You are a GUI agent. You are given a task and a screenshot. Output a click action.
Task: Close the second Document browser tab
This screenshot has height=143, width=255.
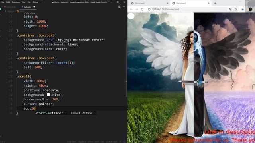point(209,3)
